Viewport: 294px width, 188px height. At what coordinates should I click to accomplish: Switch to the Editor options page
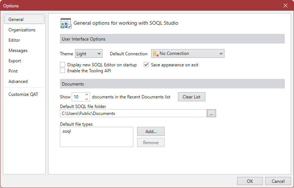pos(24,40)
